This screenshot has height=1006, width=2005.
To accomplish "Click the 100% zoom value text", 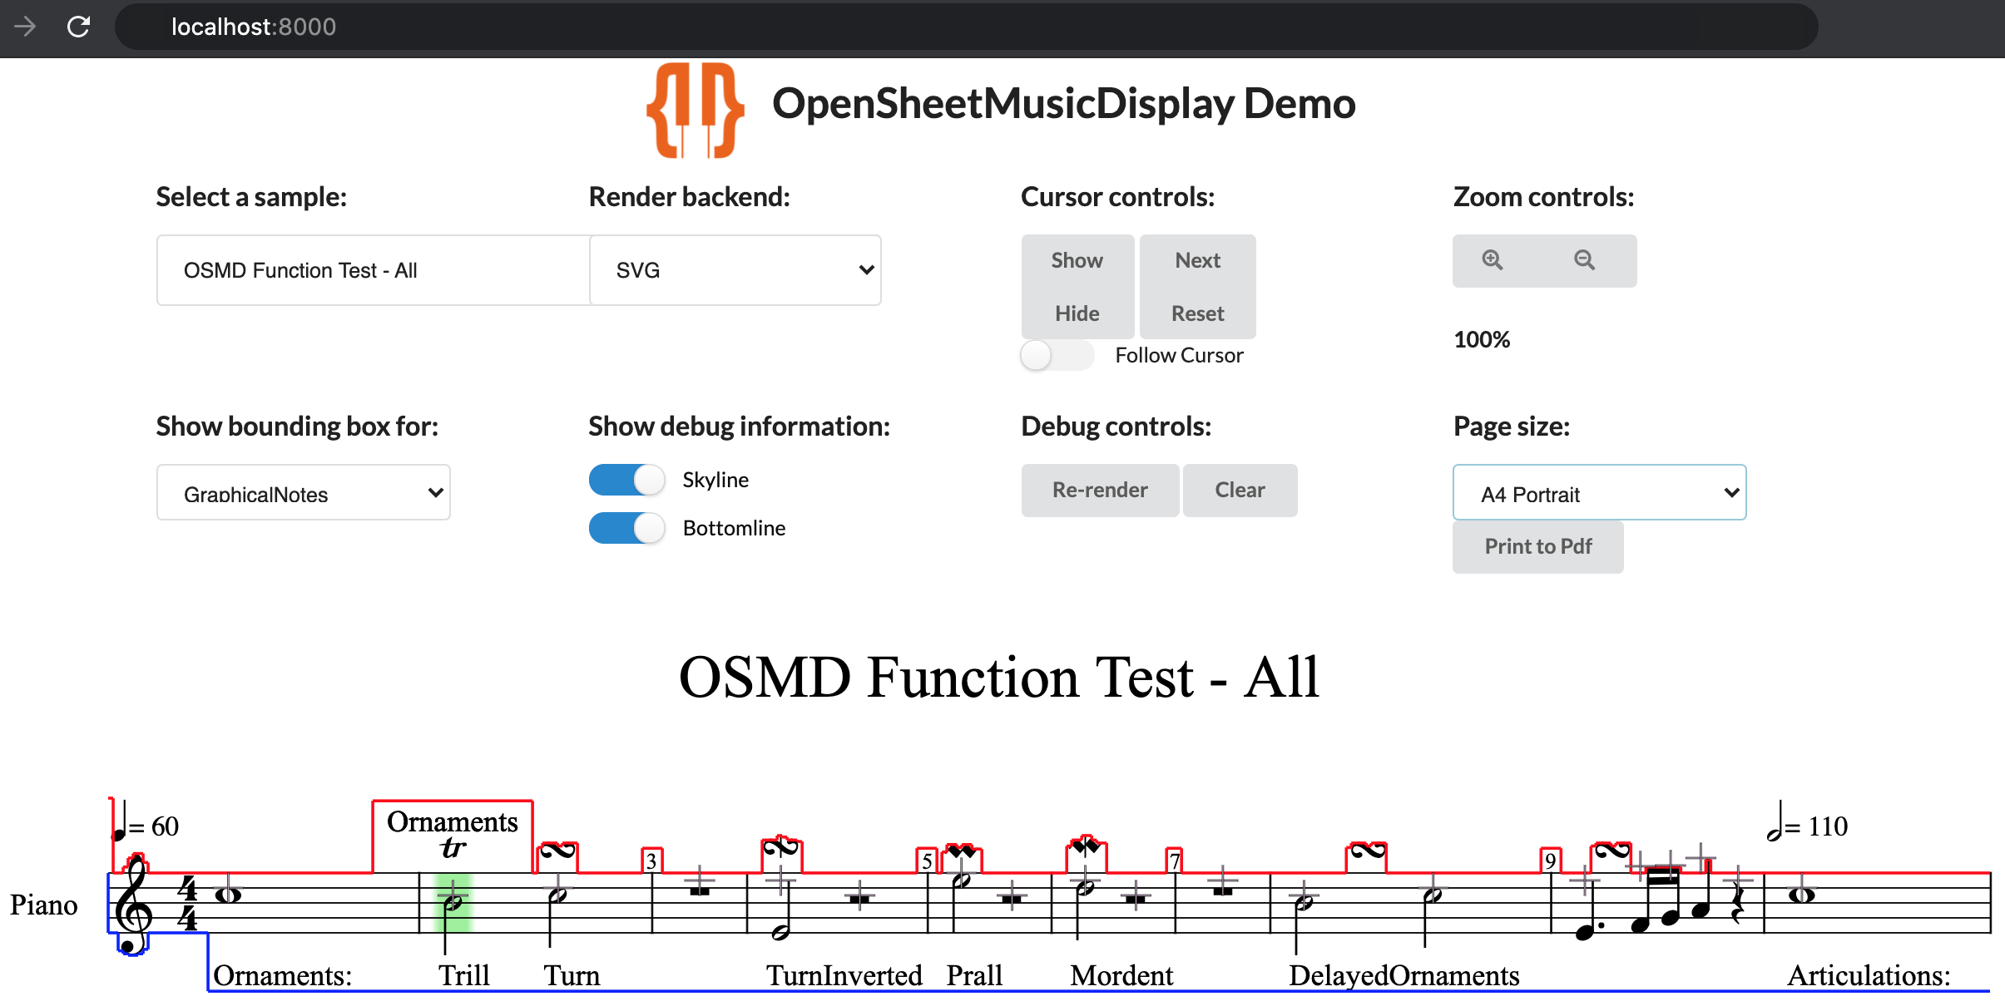I will [x=1482, y=339].
